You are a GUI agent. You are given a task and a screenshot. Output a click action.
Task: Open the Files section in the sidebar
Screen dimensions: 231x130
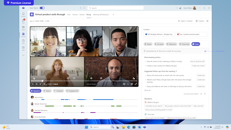23,41
